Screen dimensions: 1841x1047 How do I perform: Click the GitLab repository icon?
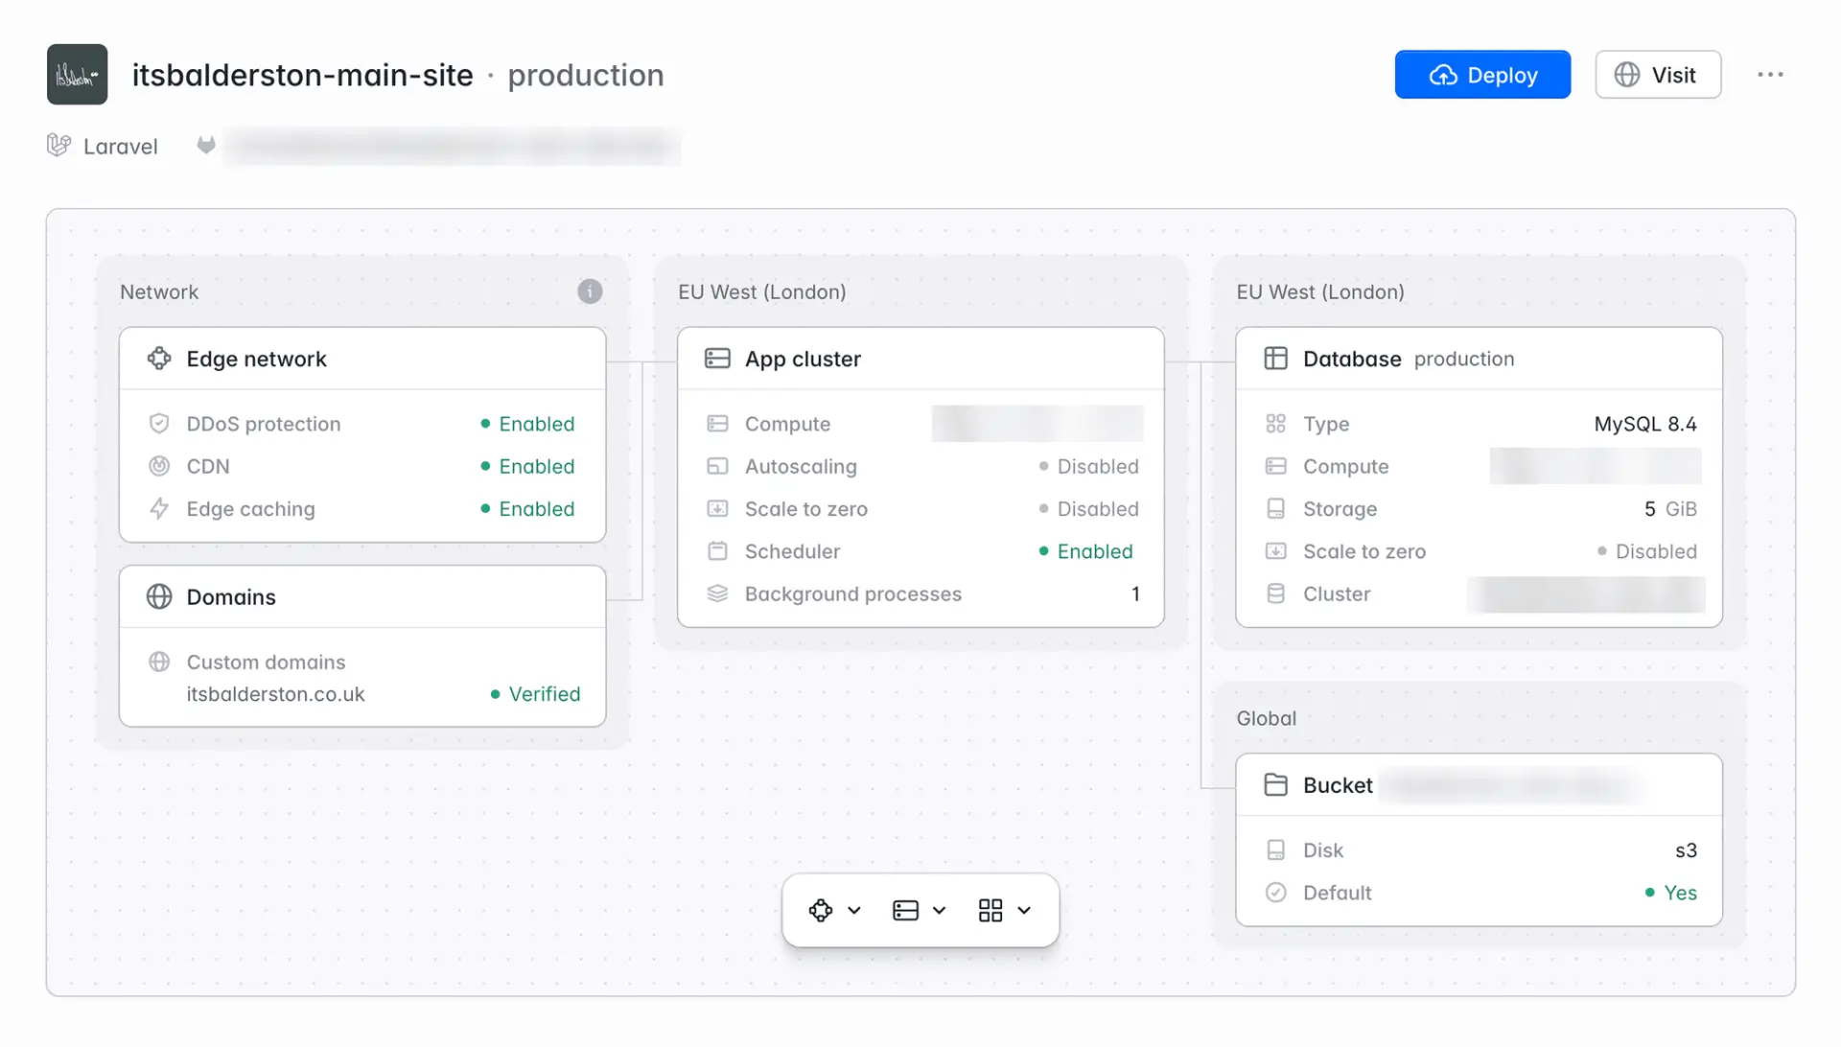click(205, 145)
